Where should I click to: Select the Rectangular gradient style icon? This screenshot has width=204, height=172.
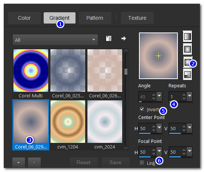click(x=188, y=49)
